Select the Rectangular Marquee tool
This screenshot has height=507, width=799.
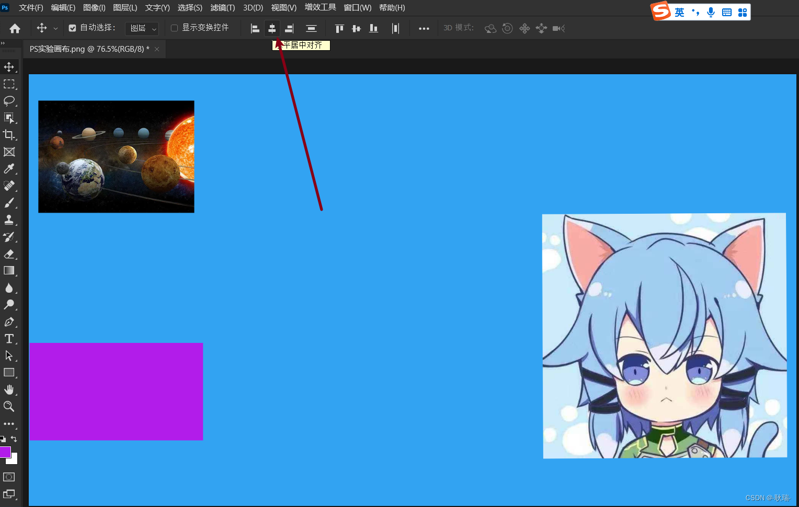click(9, 84)
